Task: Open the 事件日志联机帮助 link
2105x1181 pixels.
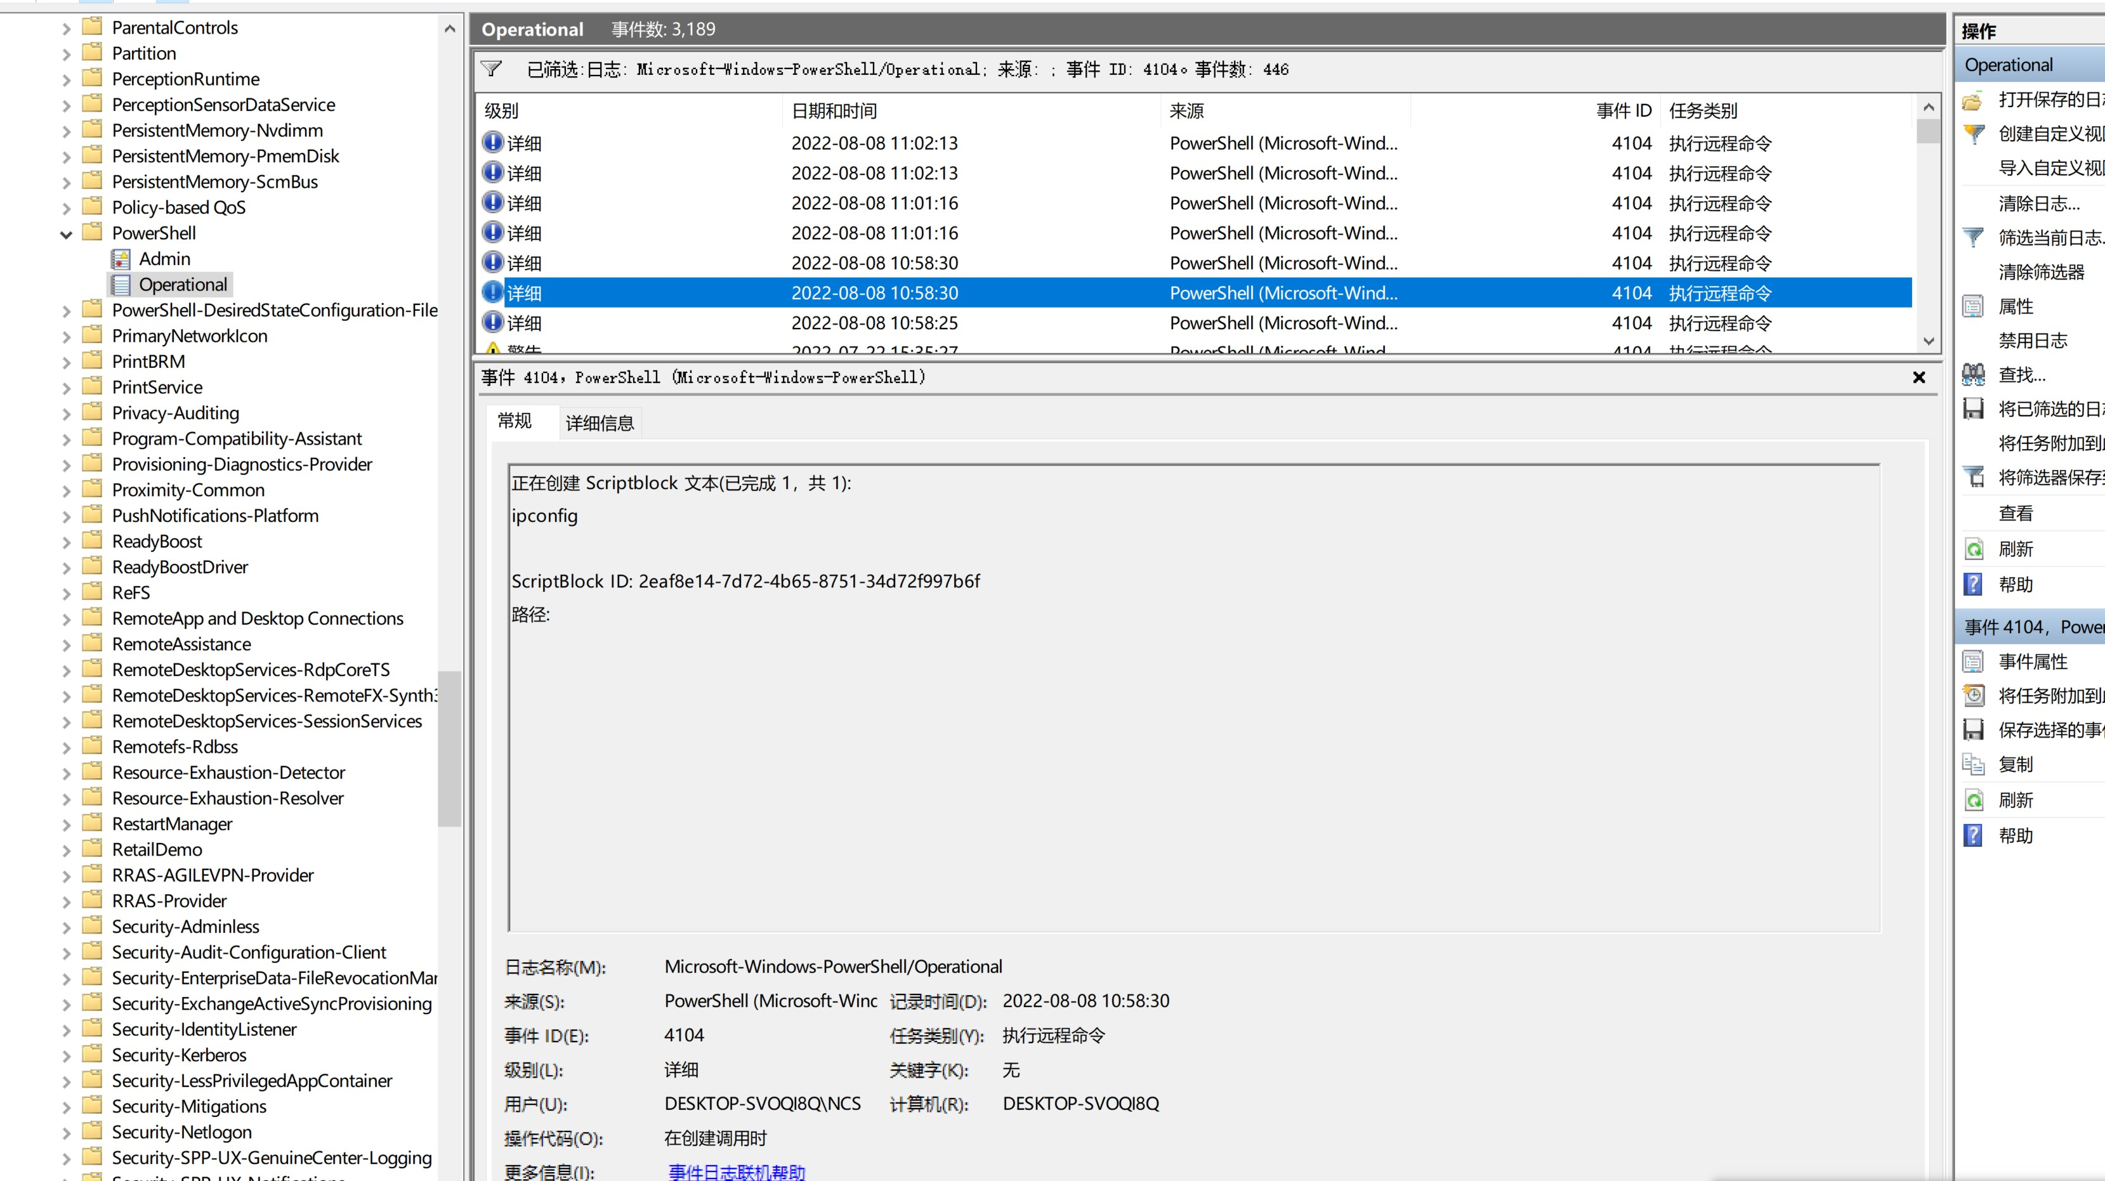Action: pyautogui.click(x=737, y=1172)
